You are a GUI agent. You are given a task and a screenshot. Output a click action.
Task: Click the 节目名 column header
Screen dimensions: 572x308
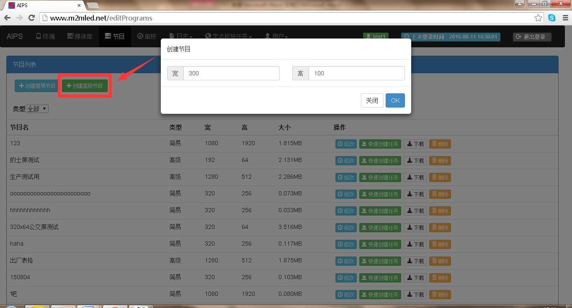click(x=19, y=127)
